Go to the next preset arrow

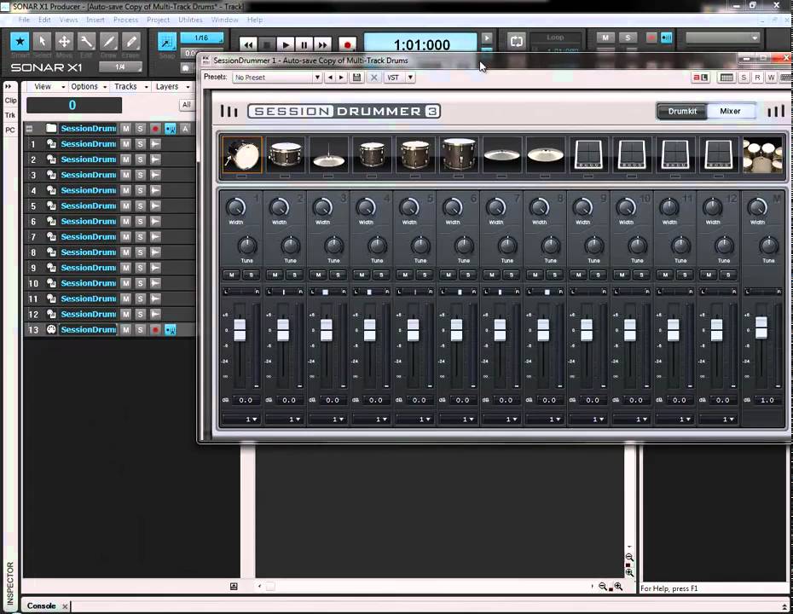point(341,78)
